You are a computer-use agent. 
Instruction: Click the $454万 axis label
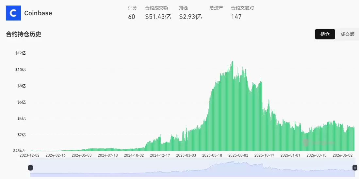[x=20, y=151]
